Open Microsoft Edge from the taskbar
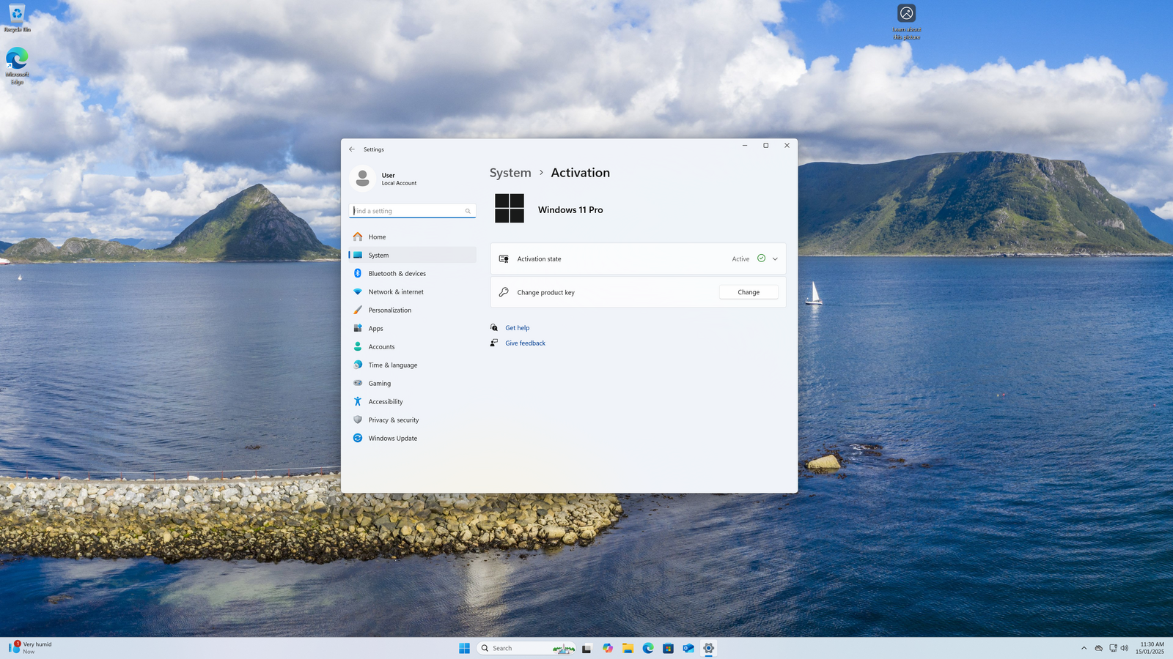This screenshot has height=659, width=1173. point(648,648)
